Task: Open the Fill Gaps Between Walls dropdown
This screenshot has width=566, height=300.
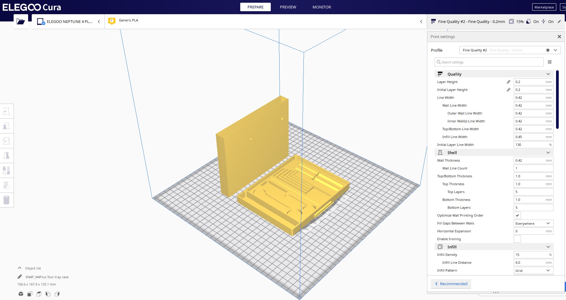Action: coord(533,223)
